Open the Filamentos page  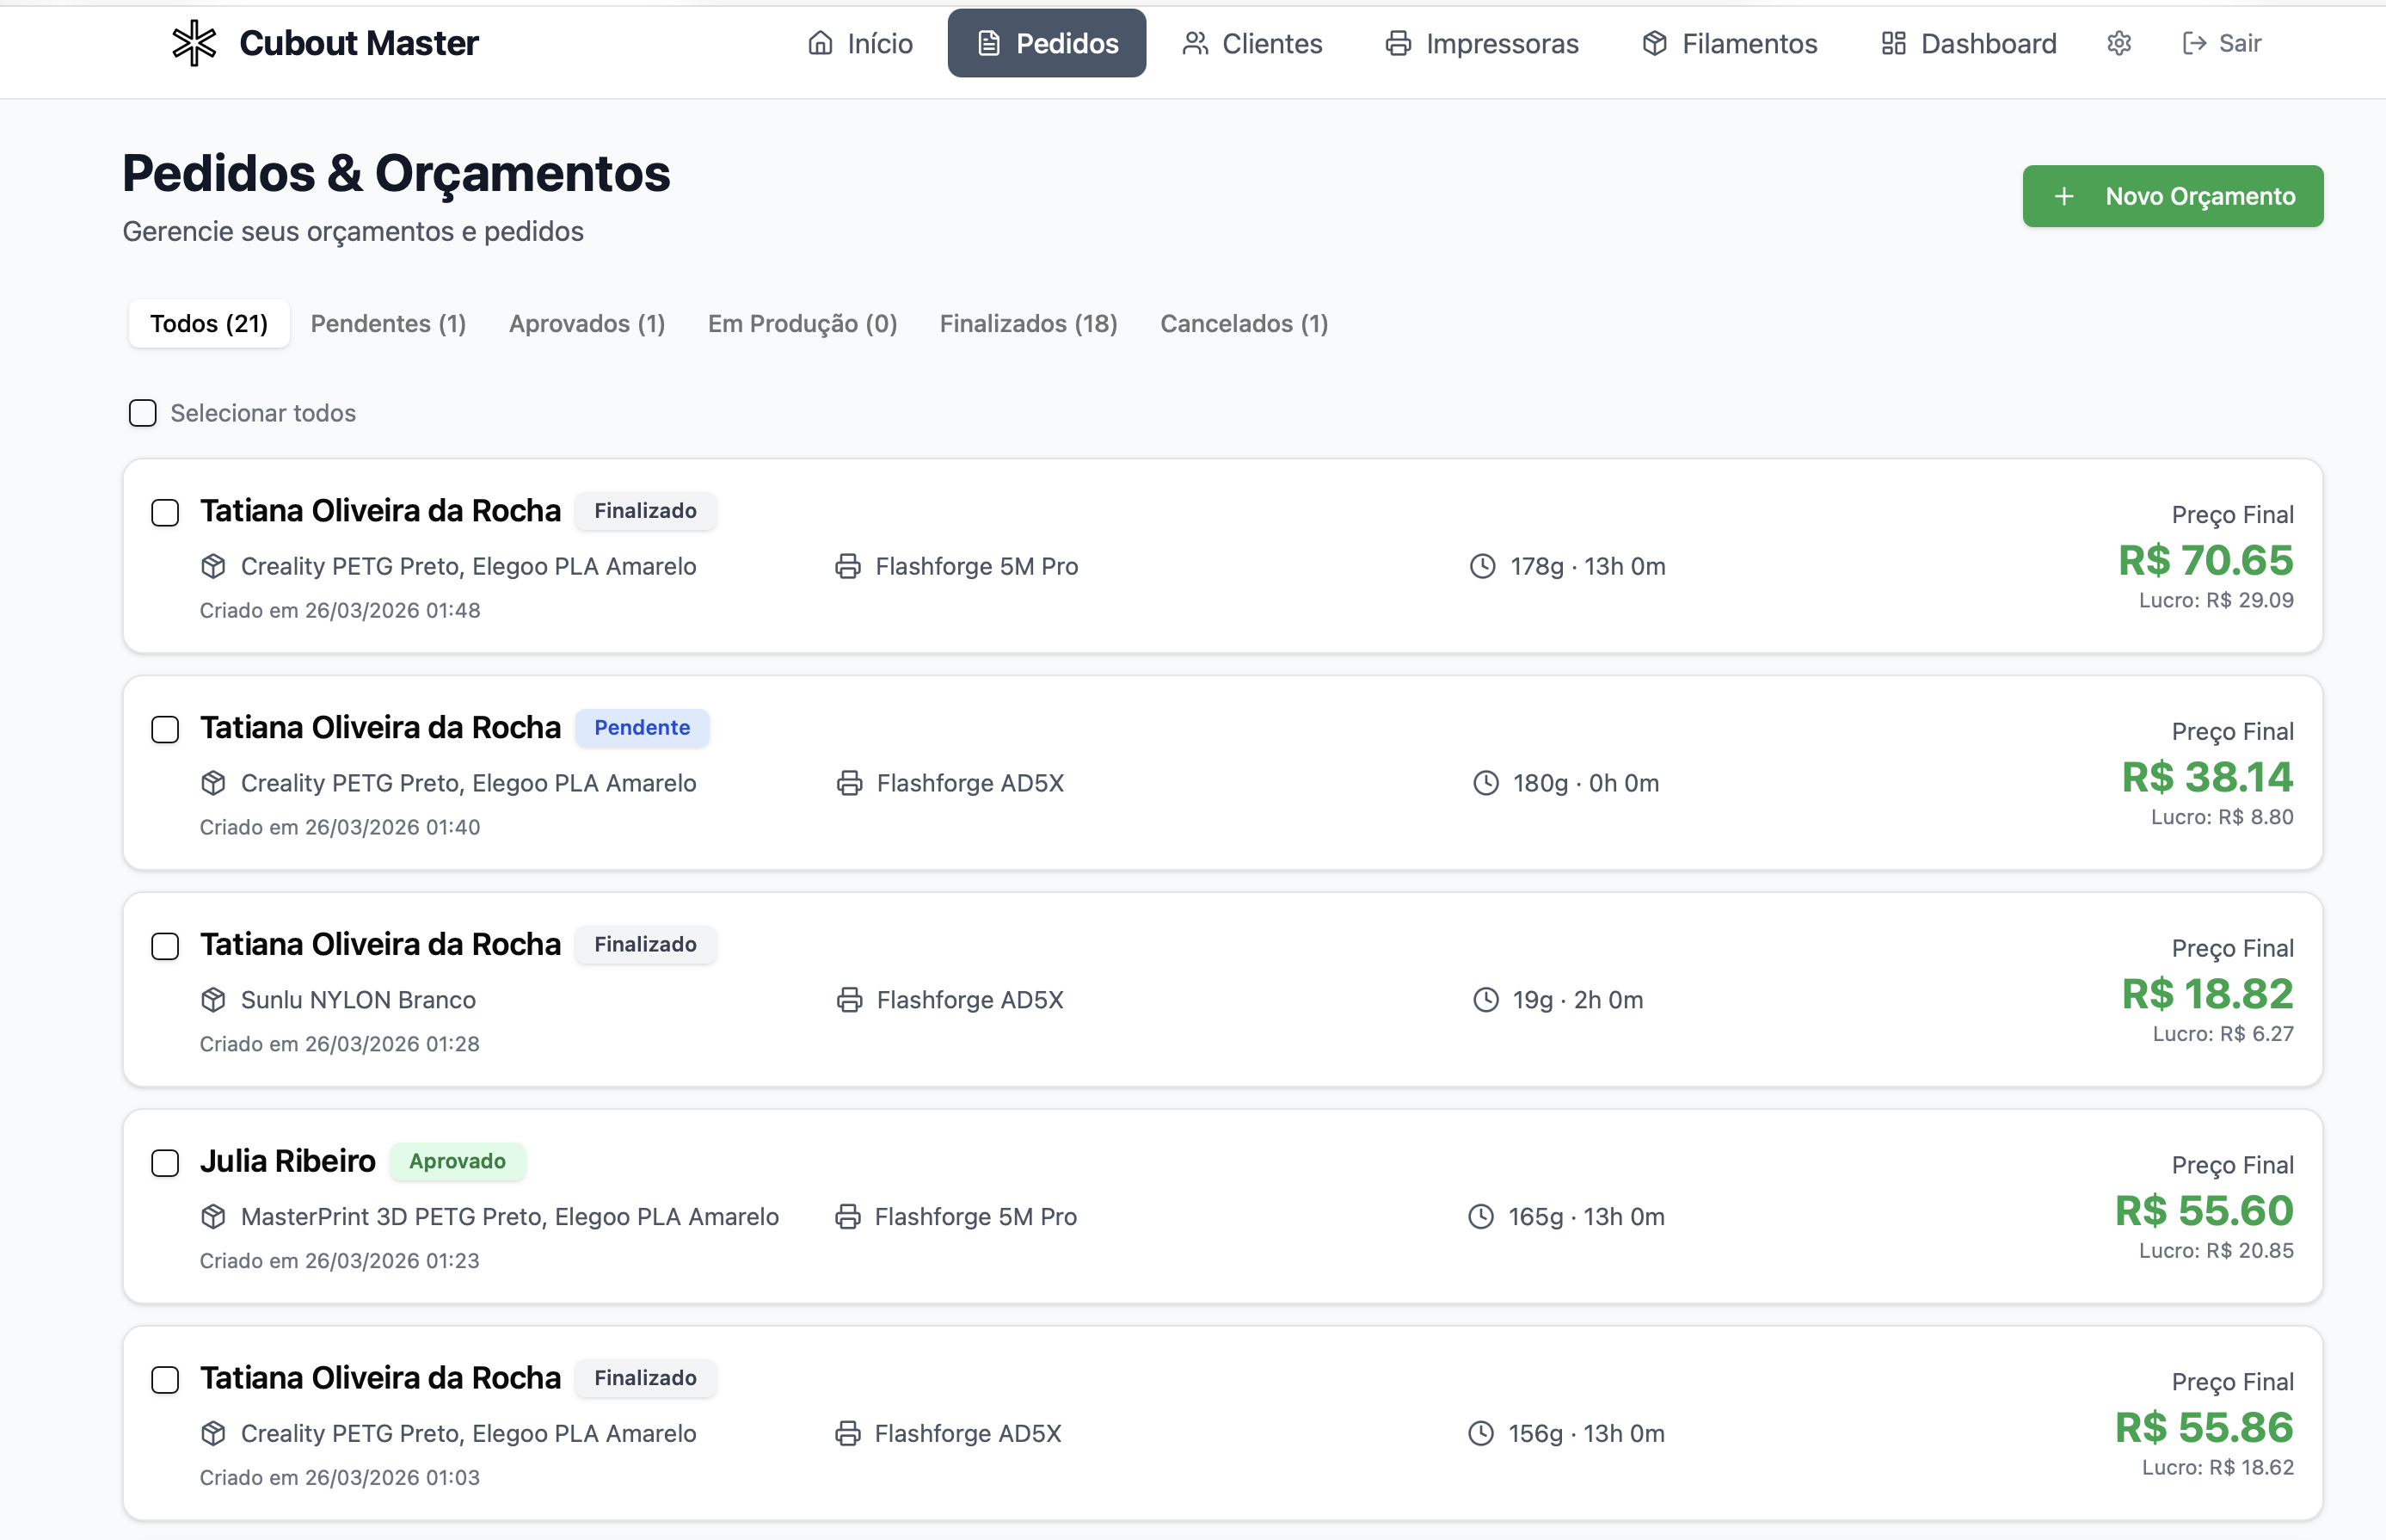tap(1729, 43)
